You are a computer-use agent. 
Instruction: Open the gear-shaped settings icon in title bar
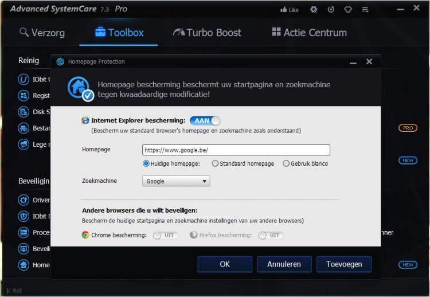tap(314, 10)
